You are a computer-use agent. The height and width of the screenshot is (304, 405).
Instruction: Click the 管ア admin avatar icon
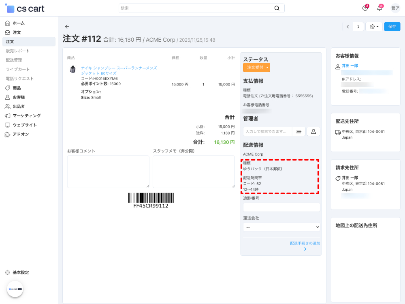point(394,8)
